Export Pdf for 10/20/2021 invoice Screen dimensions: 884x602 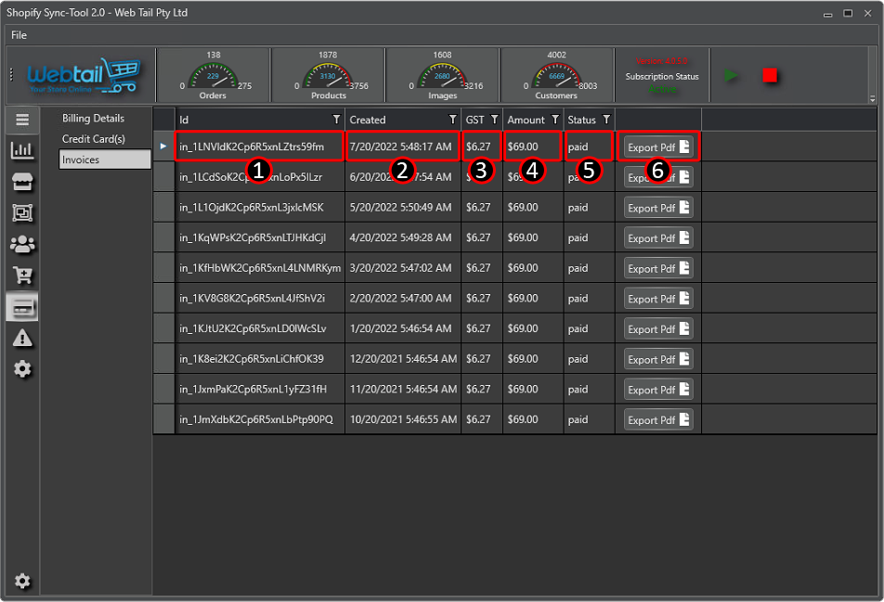657,419
